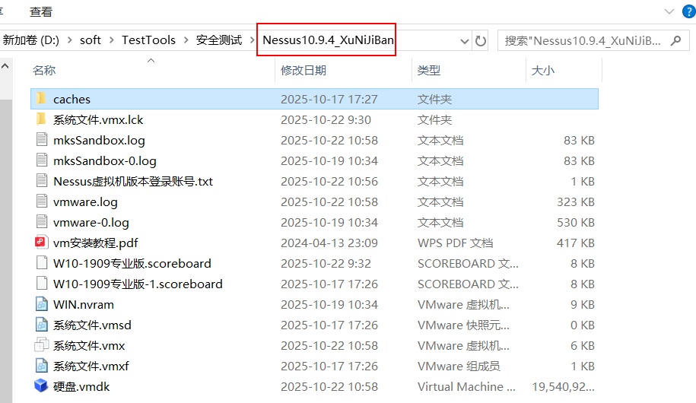696x403 pixels.
Task: Click the WPS PDF 文档 type cell
Action: click(x=455, y=243)
